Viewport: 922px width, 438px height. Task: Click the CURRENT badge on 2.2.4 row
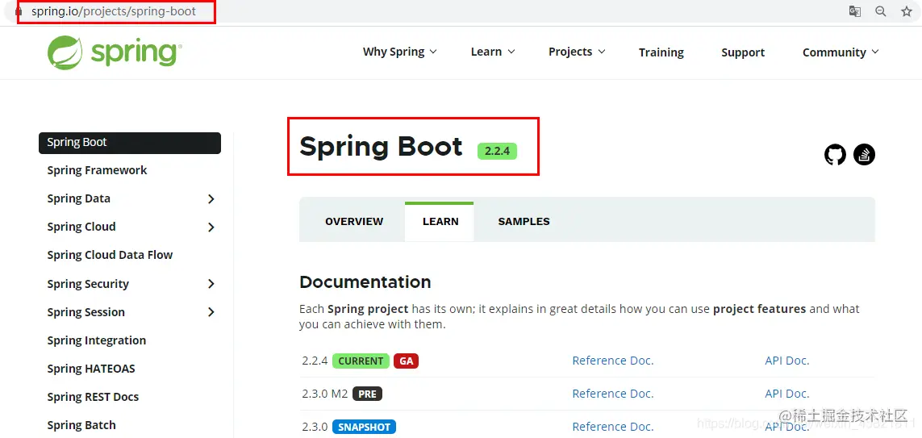coord(361,361)
